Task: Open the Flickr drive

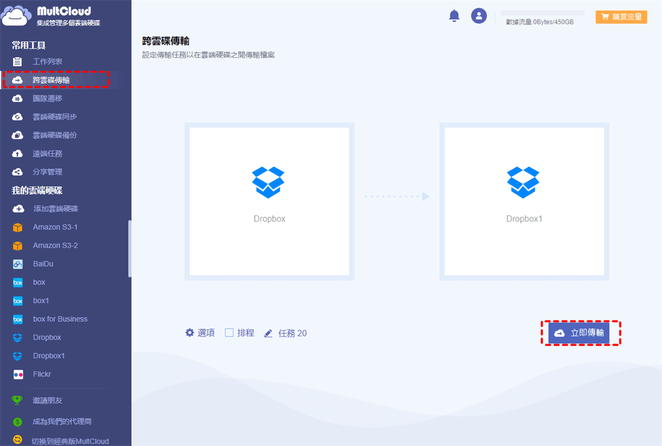Action: point(42,374)
